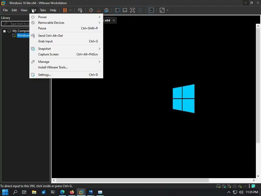Click the hard disk status bar icon
This screenshot has height=196, width=261.
(x=218, y=186)
